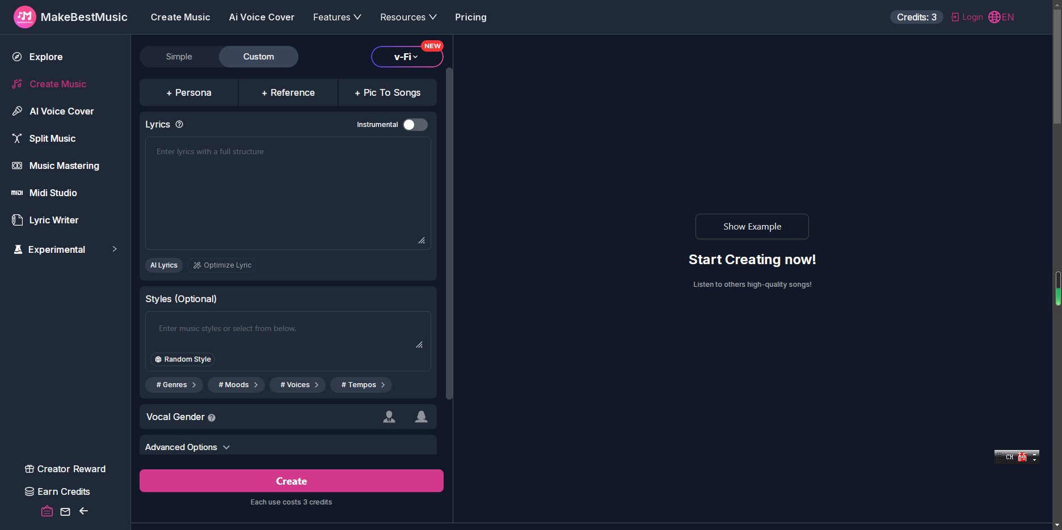
Task: Select the male vocal gender icon
Action: pos(389,417)
